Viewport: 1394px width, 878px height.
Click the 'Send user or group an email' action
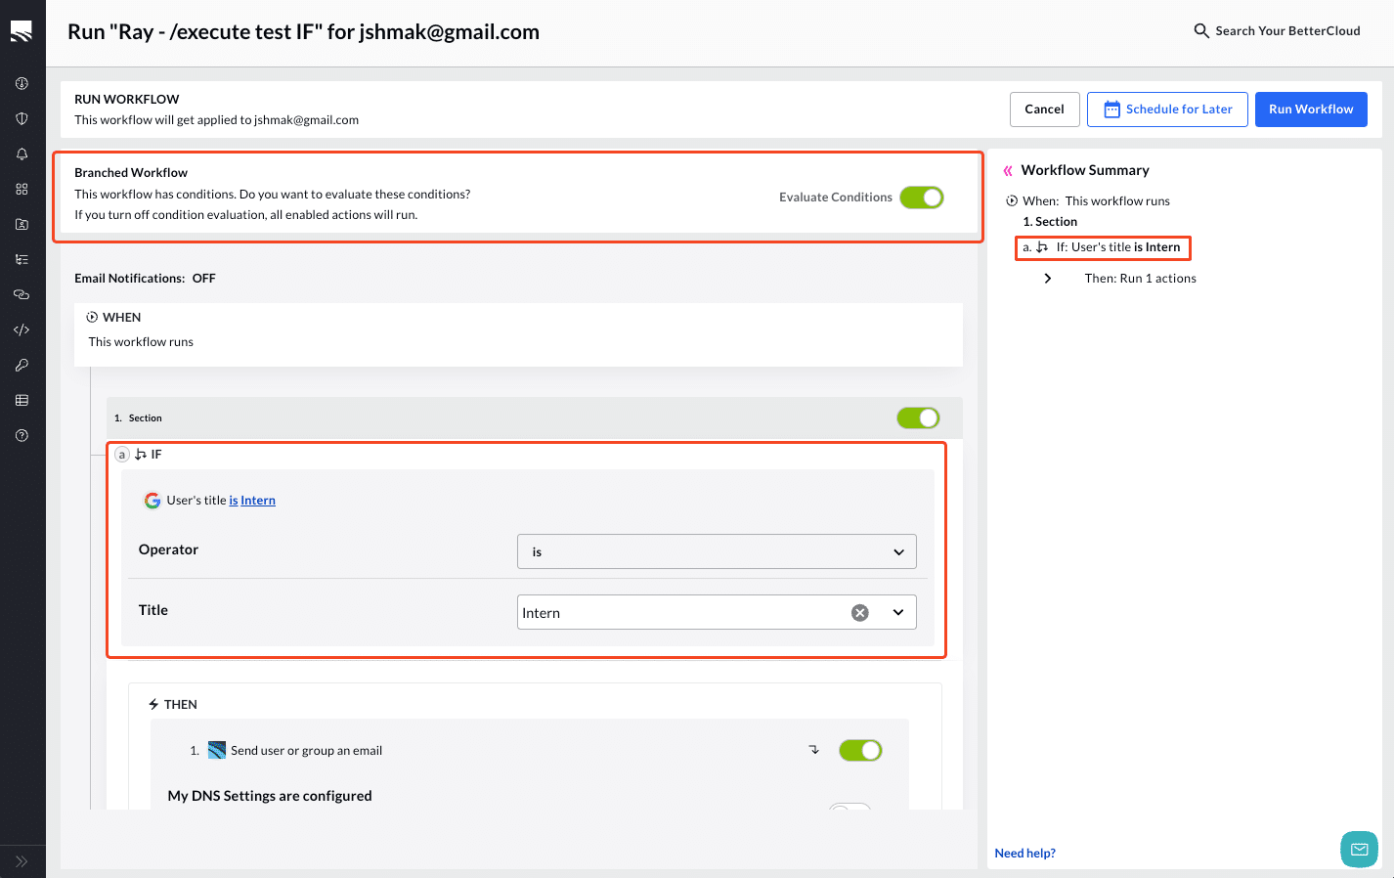pos(306,751)
